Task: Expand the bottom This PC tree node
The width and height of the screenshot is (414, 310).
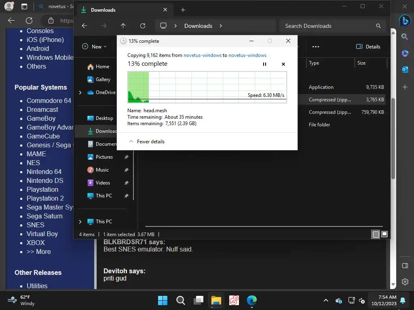Action: point(80,222)
